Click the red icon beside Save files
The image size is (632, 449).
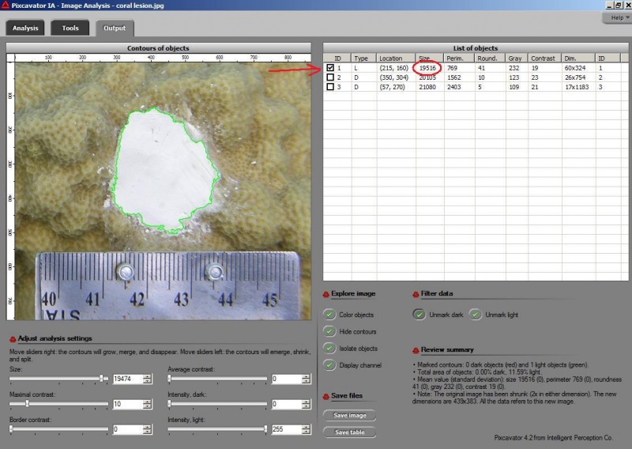pos(326,397)
